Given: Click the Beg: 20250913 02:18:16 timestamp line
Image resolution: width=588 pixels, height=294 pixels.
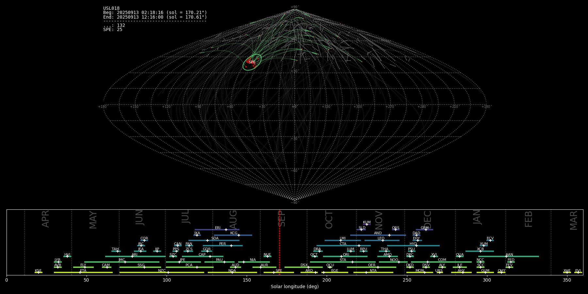Looking at the screenshot, I should click(155, 13).
